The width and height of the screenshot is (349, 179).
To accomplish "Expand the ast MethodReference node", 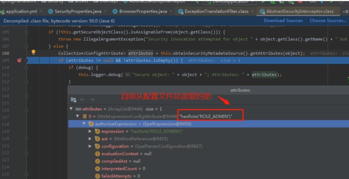I will 90,139.
